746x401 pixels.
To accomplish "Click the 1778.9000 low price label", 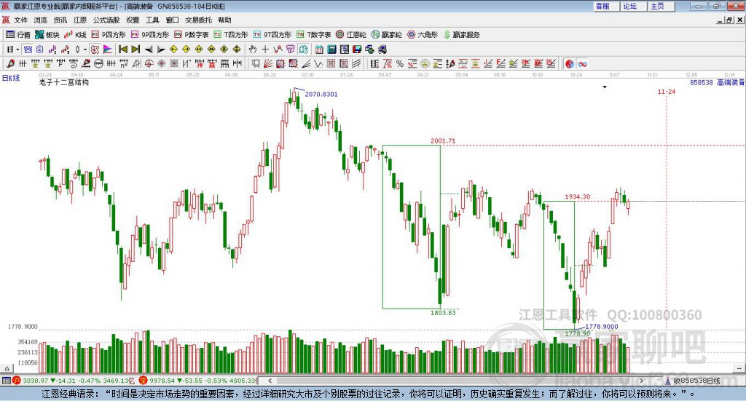I will [601, 327].
